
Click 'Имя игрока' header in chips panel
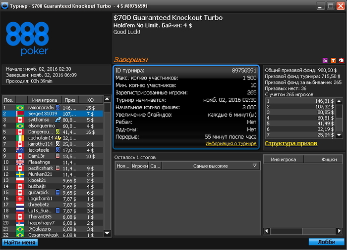tap(284, 159)
